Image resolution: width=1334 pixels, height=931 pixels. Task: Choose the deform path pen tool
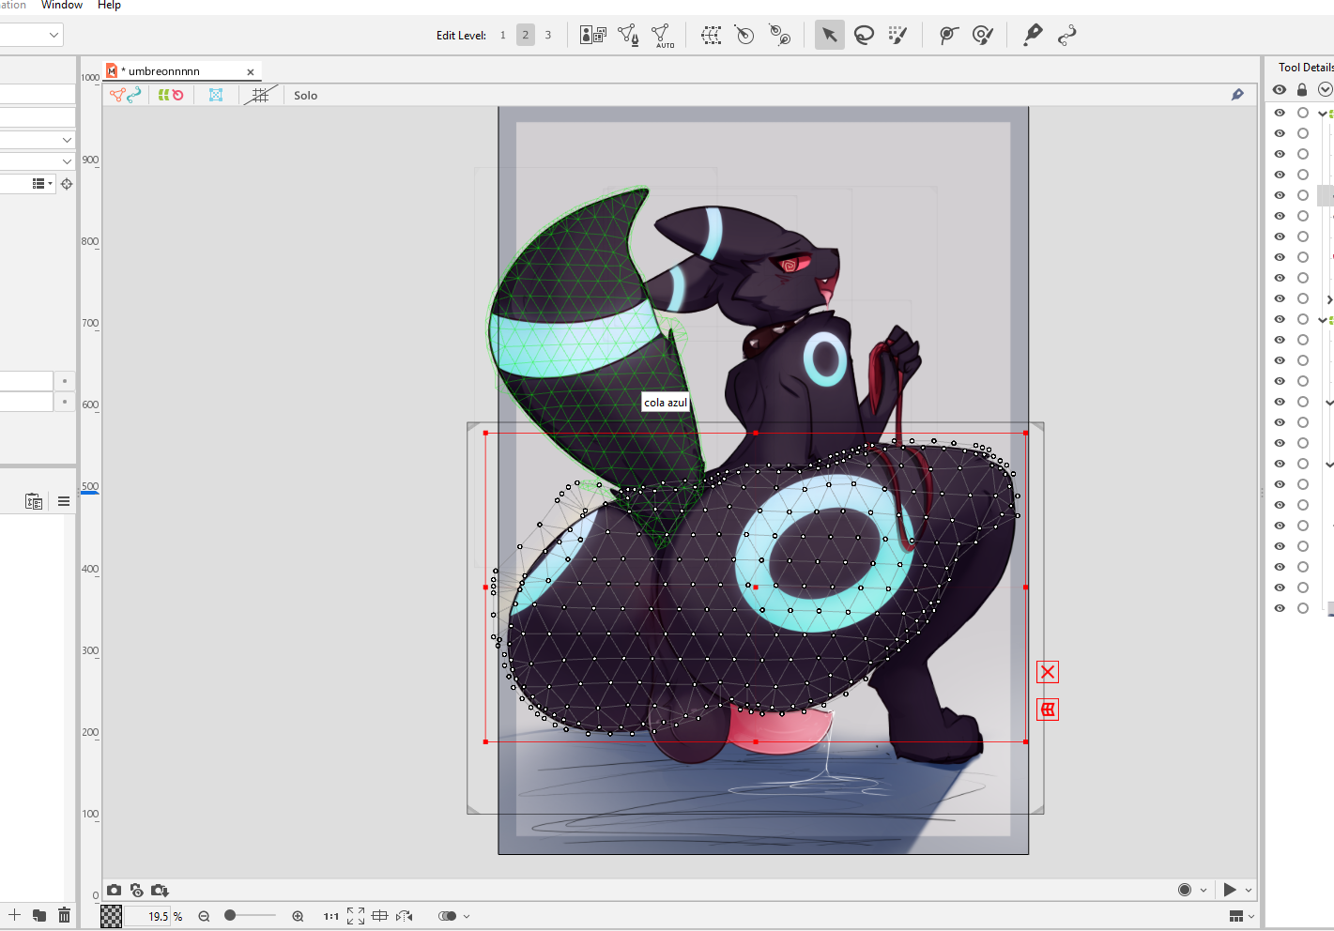point(1033,36)
